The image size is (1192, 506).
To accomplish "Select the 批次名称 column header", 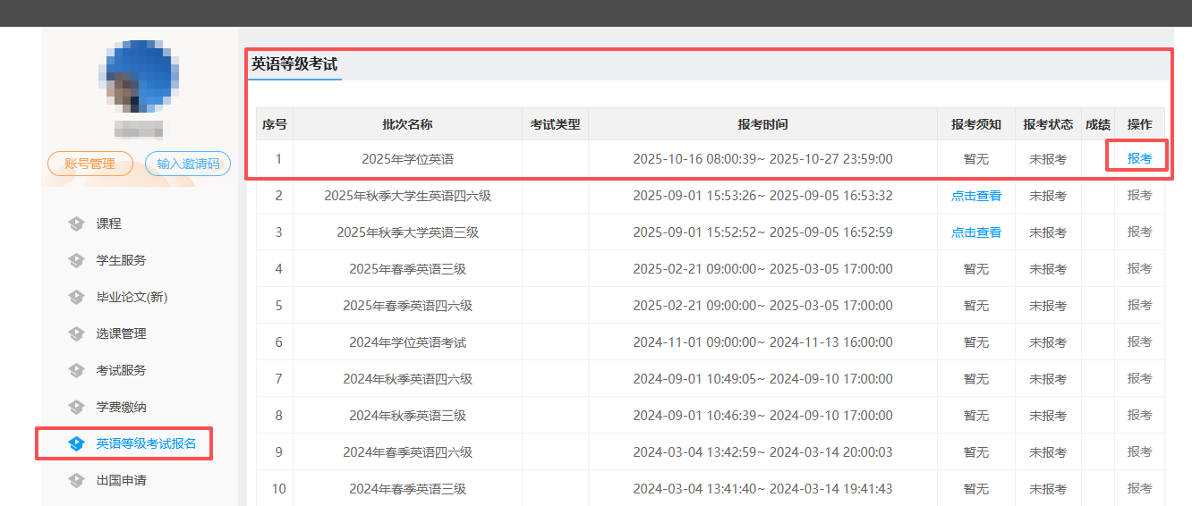I will click(x=407, y=124).
